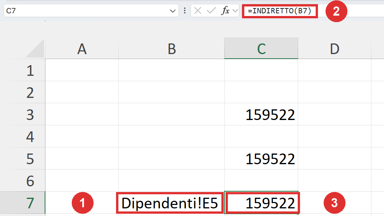Click the Select All corner triangle
The width and height of the screenshot is (384, 216).
coord(35,48)
